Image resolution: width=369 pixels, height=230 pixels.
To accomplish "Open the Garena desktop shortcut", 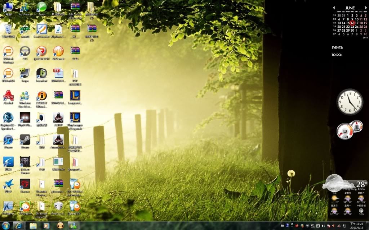I will pyautogui.click(x=25, y=184).
